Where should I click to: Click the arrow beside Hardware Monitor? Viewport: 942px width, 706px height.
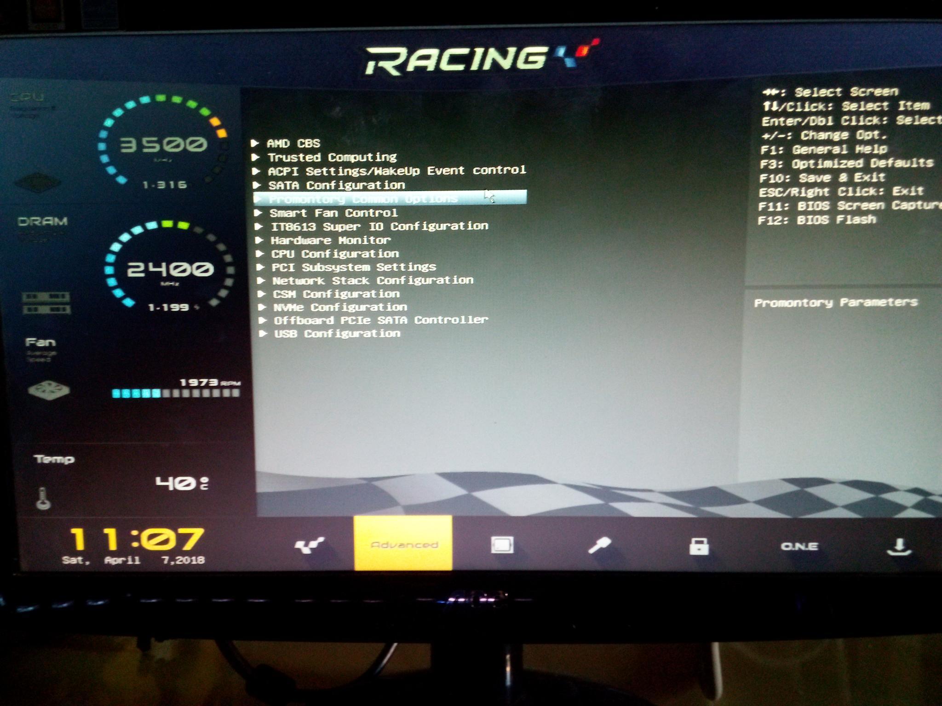(259, 240)
